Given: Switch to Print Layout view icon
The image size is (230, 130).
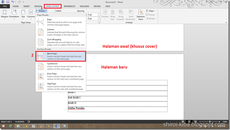Looking at the screenshot, I should (189, 122).
